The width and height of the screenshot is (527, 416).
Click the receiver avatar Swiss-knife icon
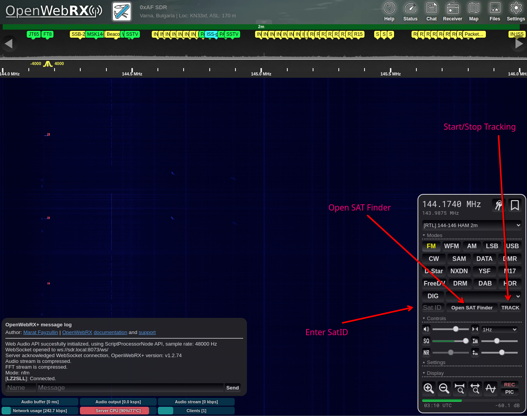(122, 12)
